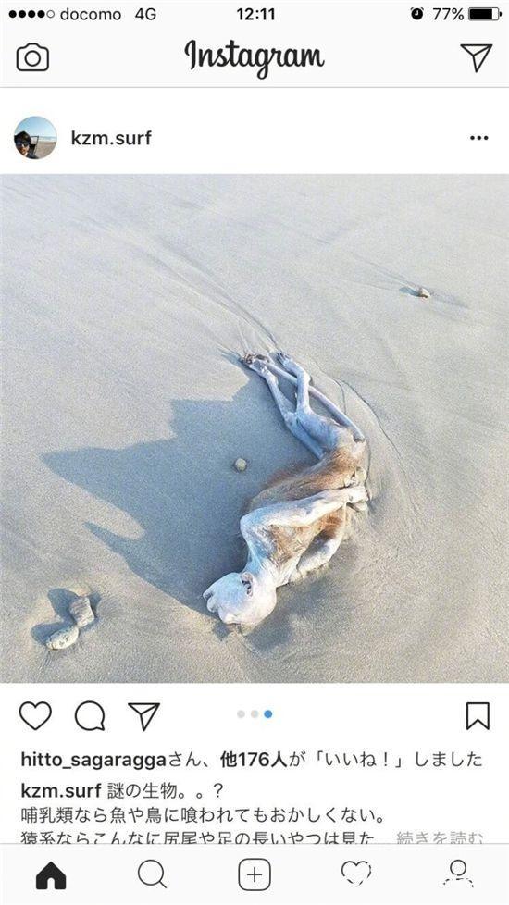Image resolution: width=509 pixels, height=905 pixels.
Task: Like the post with the heart icon
Action: pyautogui.click(x=35, y=716)
